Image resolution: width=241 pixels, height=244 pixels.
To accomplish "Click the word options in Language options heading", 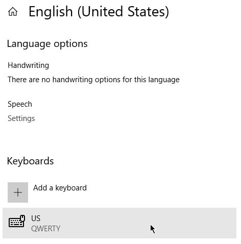I will 70,44.
